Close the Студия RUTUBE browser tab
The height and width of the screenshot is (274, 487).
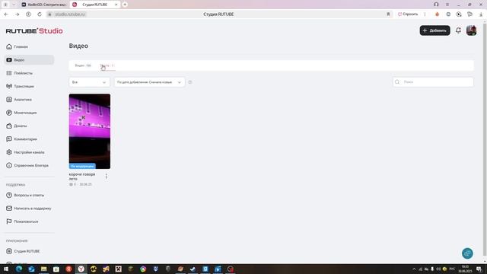(116, 5)
